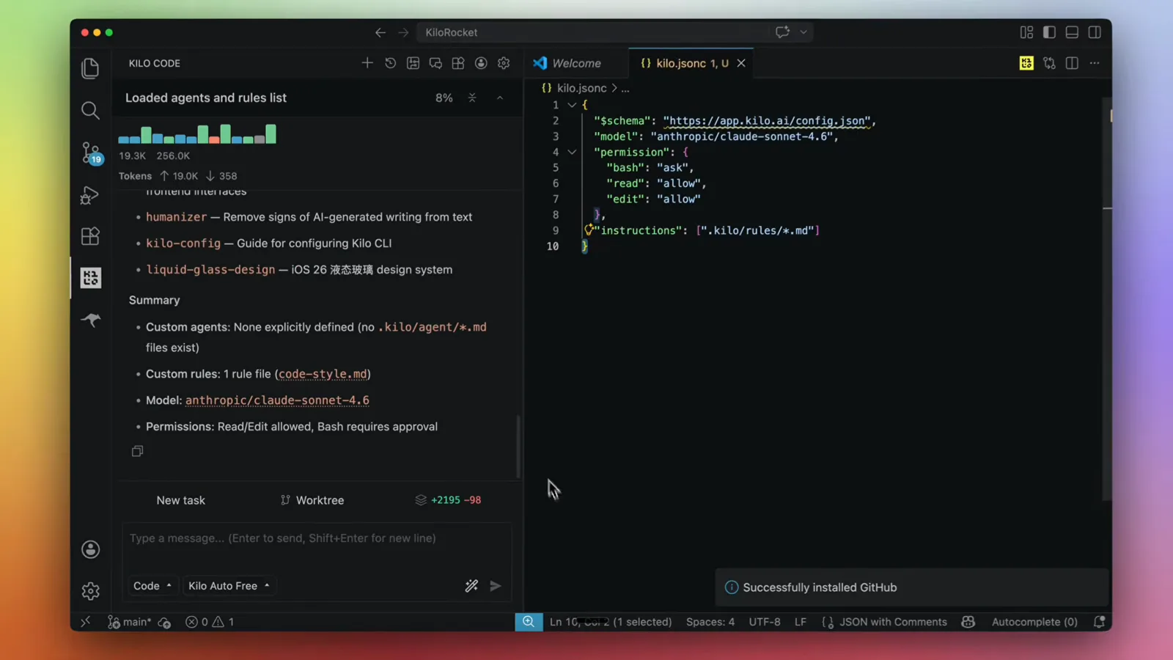Open the remote window indicator in status bar
Image resolution: width=1173 pixels, height=660 pixels.
(x=86, y=622)
